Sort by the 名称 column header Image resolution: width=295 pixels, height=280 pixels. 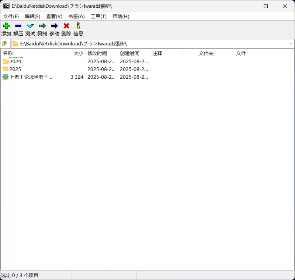click(27, 53)
